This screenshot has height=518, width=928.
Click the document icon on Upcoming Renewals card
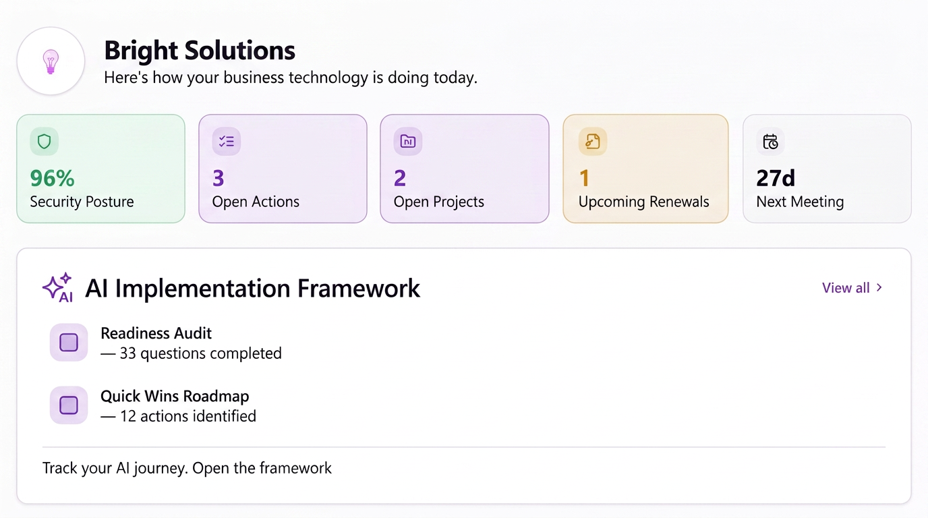(x=593, y=142)
